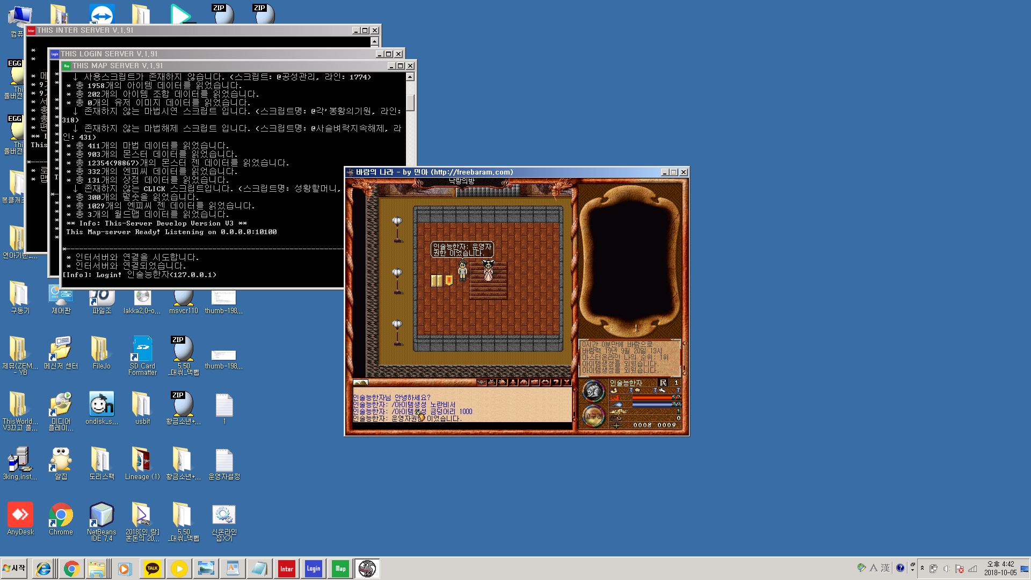Click the player character in the game room

click(462, 271)
